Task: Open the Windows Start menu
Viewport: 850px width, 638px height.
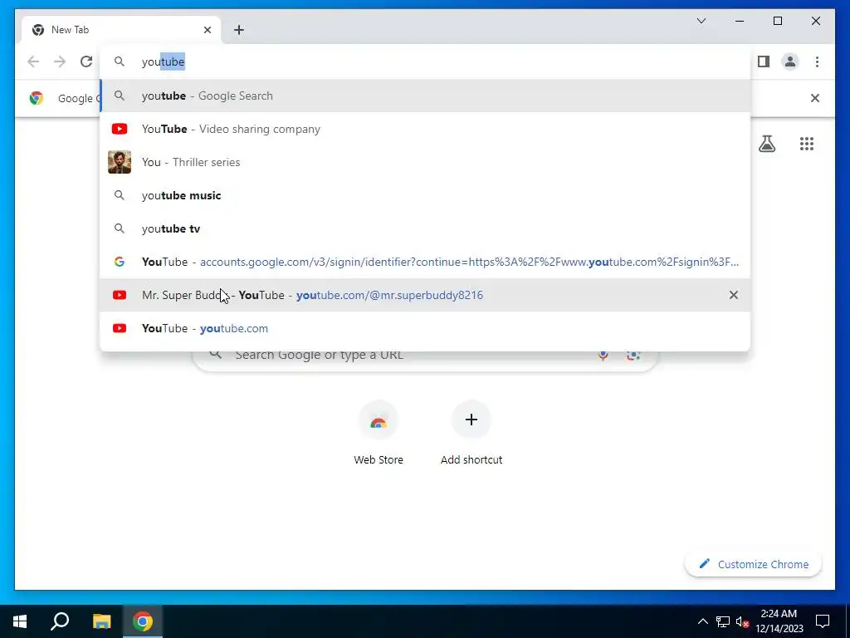Action: [20, 621]
